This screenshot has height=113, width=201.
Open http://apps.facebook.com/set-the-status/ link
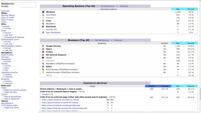[x=60, y=103]
